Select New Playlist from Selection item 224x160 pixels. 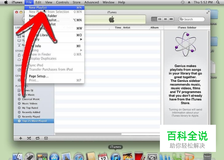54,12
